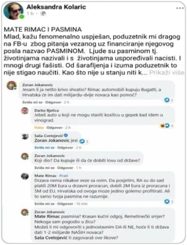The height and width of the screenshot is (245, 187).
Task: Click the globe public-audience icon
Action: coord(43,14)
